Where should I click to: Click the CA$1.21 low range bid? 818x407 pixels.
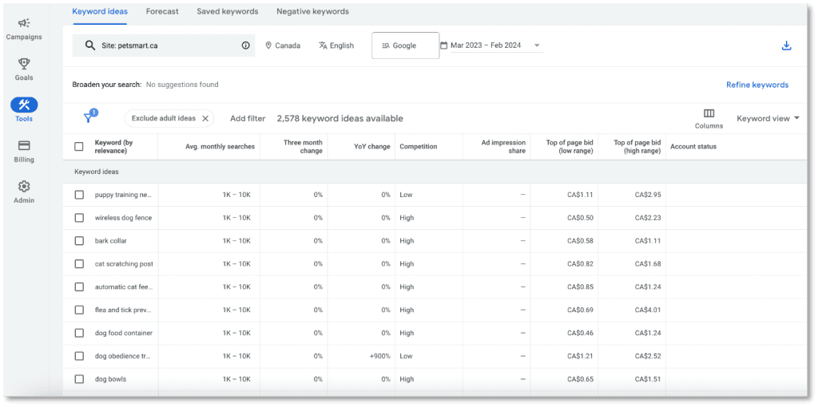(580, 356)
